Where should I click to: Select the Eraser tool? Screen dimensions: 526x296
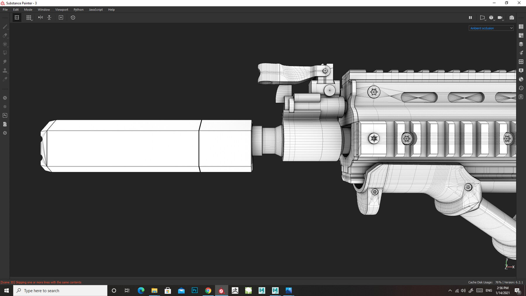[5, 36]
